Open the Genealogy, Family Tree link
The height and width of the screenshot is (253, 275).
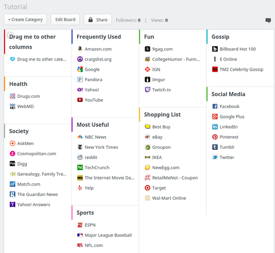pyautogui.click(x=42, y=174)
